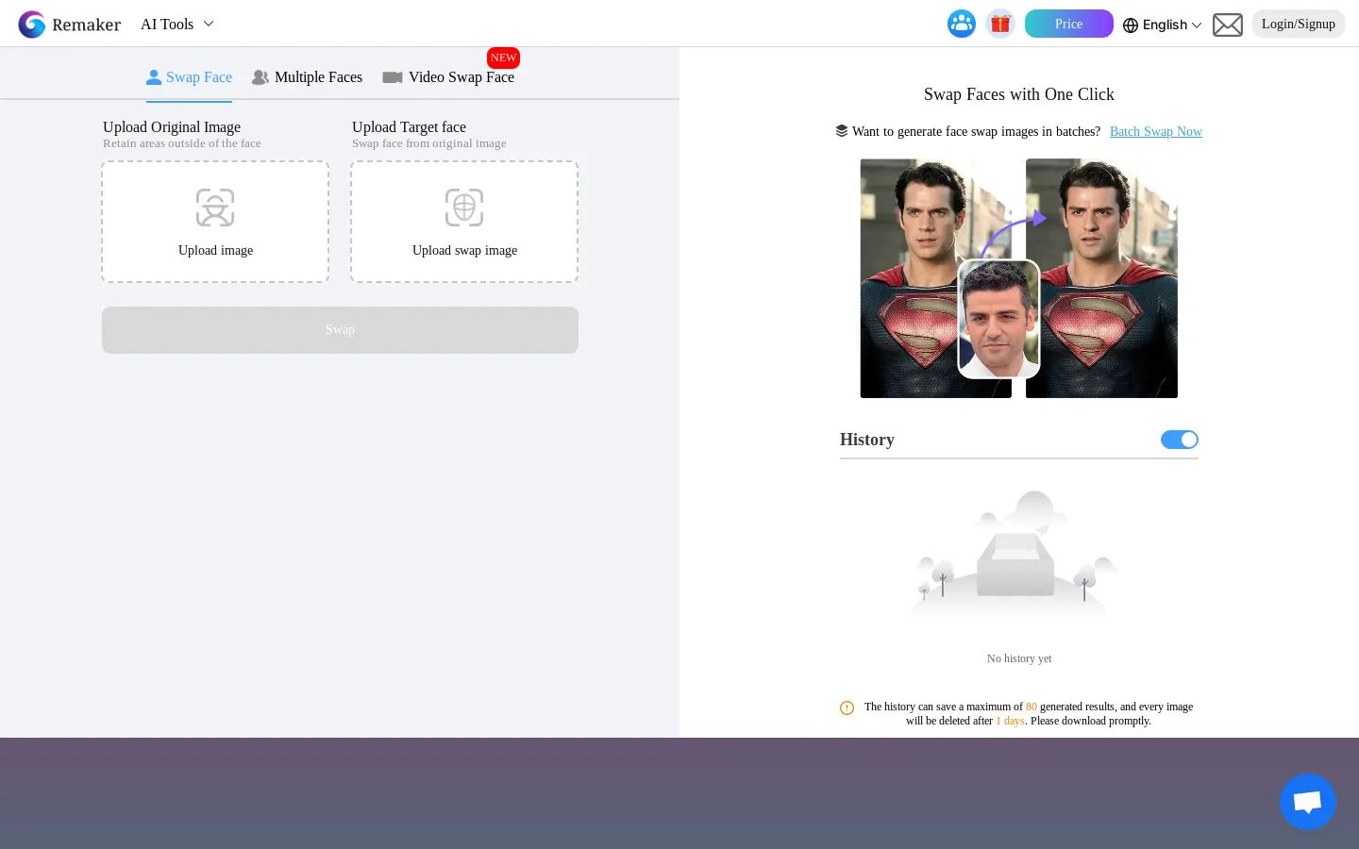Open the community icon in the header
Screen dimensions: 1359x849
tap(962, 24)
